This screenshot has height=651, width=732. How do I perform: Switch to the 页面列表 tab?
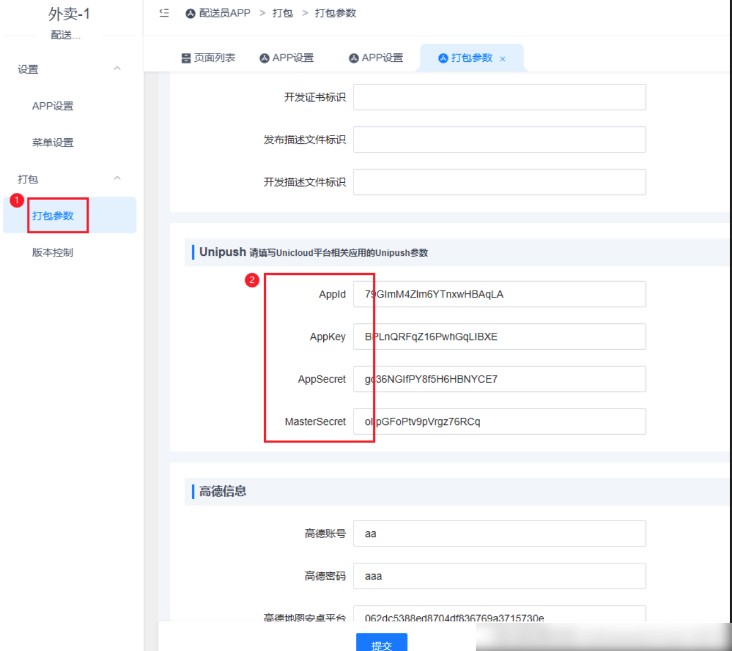click(215, 57)
